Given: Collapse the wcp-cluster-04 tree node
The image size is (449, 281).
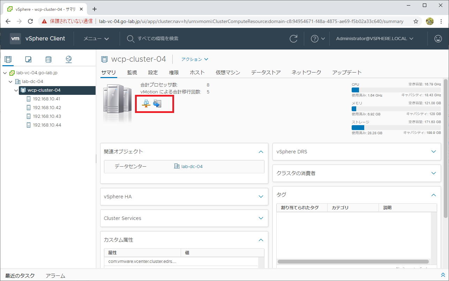Looking at the screenshot, I should click(x=16, y=90).
